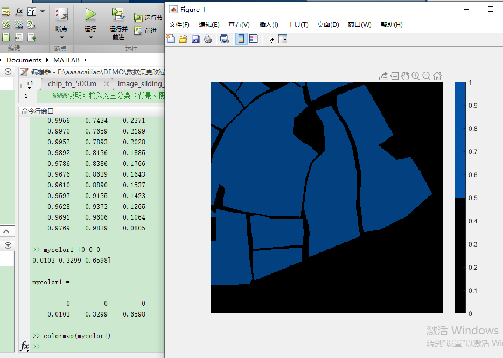503x358 pixels.
Task: Open the 桌面(D) menu in Figure 1
Action: pyautogui.click(x=328, y=25)
